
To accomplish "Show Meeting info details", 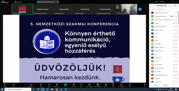I will [x=121, y=85].
